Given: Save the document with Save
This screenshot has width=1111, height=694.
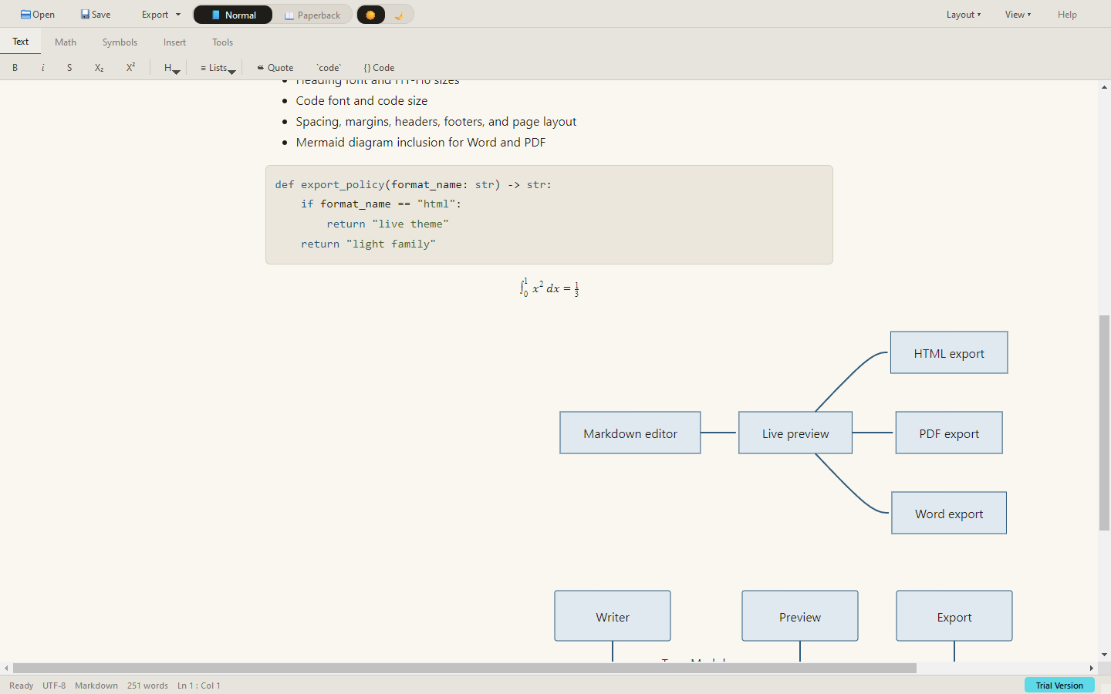Looking at the screenshot, I should [x=96, y=15].
